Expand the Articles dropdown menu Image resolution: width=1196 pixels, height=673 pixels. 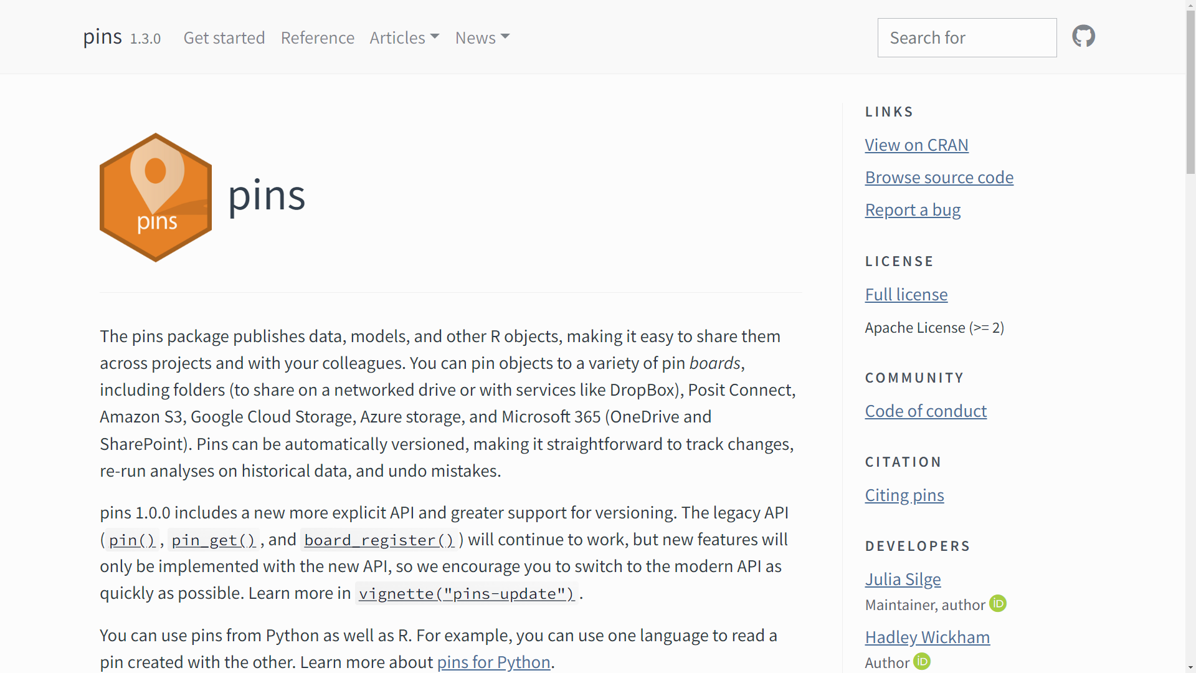(x=404, y=37)
